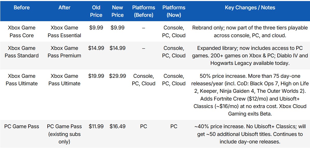Select the "50% price increase" notes cell

point(250,95)
